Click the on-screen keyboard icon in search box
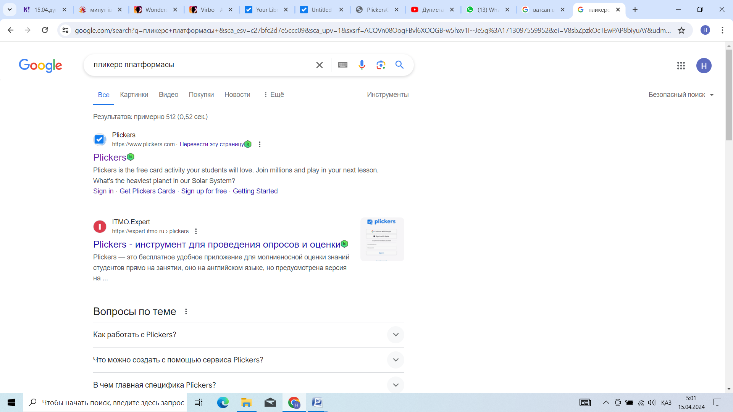The image size is (733, 412). [342, 65]
